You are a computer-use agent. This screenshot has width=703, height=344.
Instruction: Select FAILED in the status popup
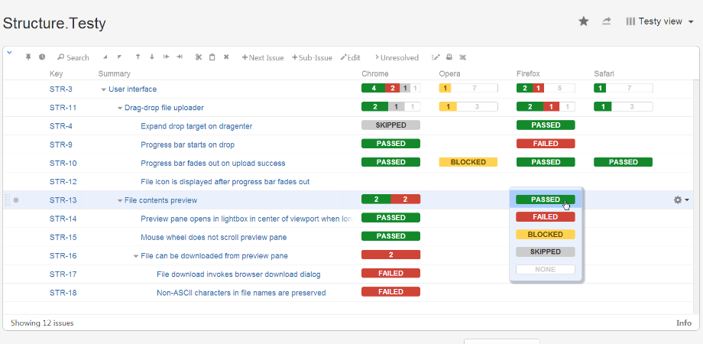(x=546, y=217)
